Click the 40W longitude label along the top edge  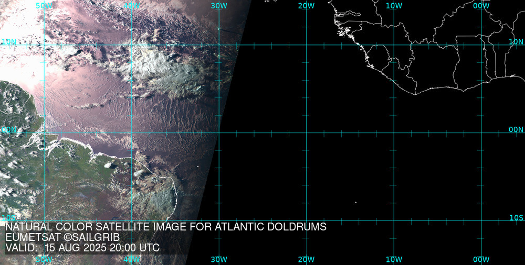(x=132, y=6)
